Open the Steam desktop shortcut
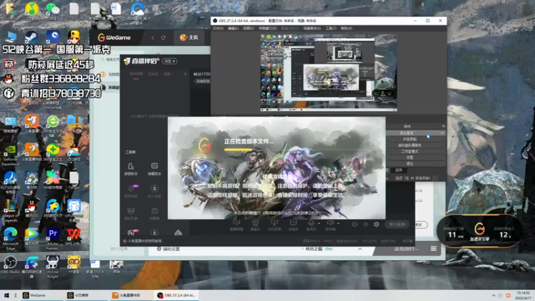 (x=31, y=37)
